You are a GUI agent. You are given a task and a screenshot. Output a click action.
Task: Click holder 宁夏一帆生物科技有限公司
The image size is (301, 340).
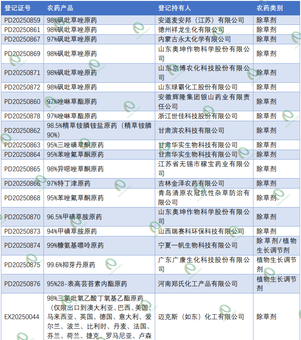coord(198,246)
